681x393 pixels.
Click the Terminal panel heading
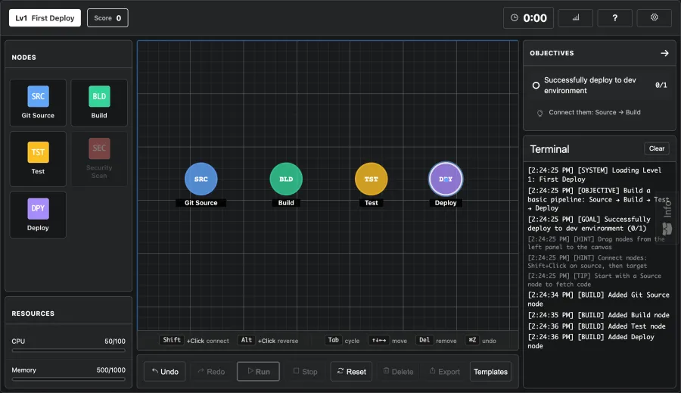(x=549, y=149)
